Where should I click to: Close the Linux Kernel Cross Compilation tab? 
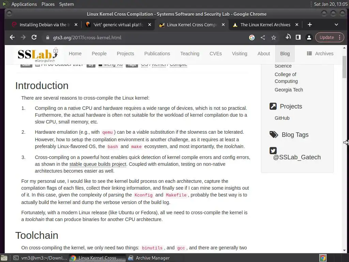pos(223,25)
